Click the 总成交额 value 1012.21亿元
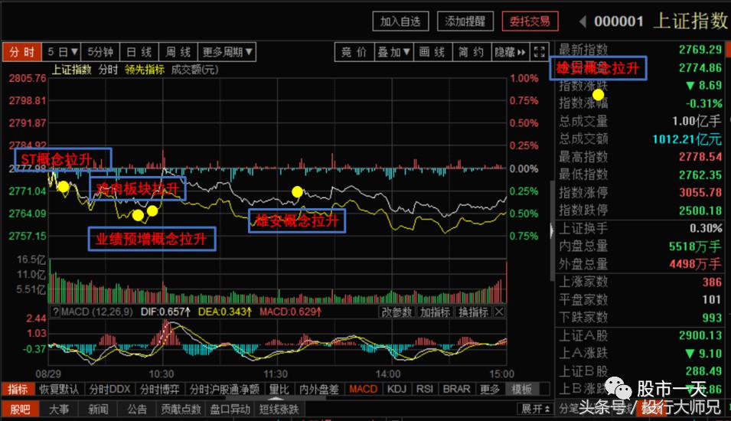 pyautogui.click(x=687, y=139)
